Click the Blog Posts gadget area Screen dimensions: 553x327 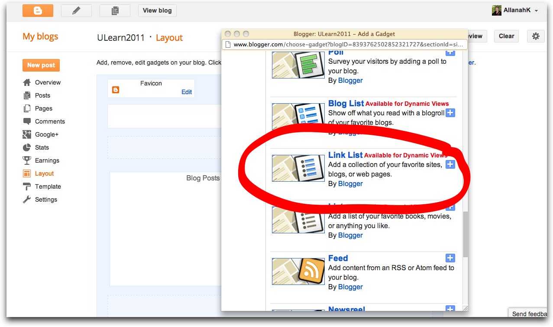click(x=165, y=229)
